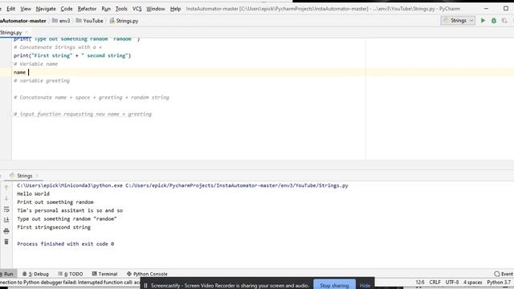Open the Debug tool window

(35, 274)
